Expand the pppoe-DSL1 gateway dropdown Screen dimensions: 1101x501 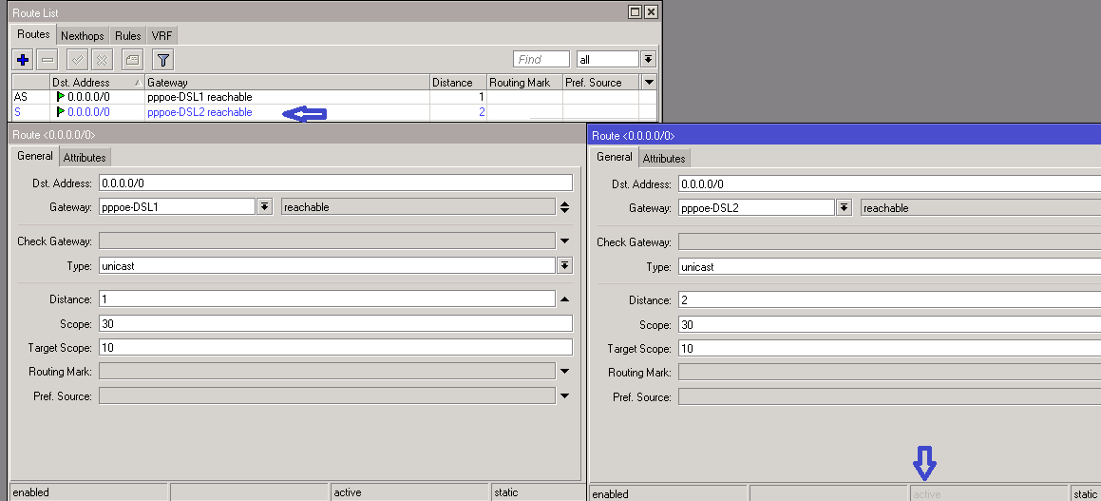coord(264,207)
